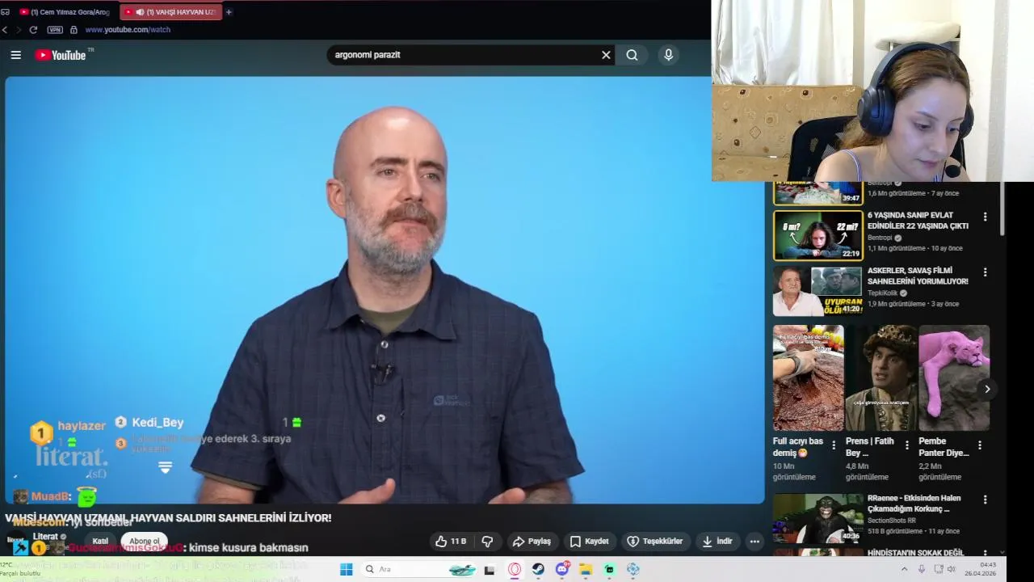The image size is (1034, 582).
Task: Open a new browser tab
Action: [229, 12]
